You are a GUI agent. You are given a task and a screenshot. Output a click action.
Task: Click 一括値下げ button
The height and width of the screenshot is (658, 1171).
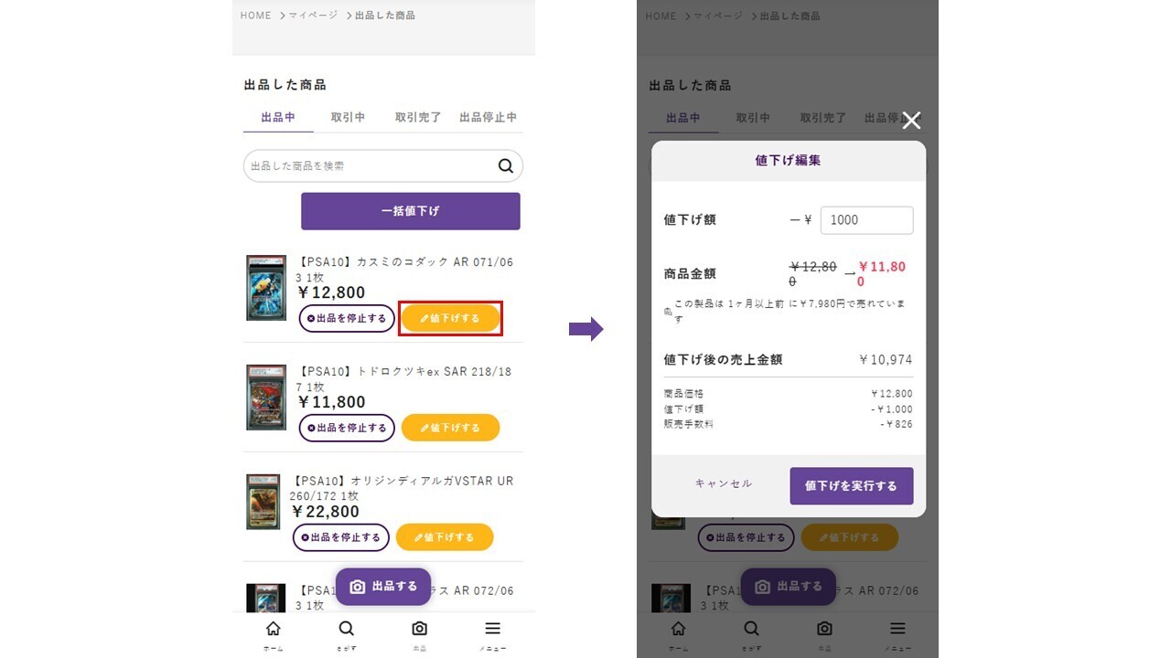411,211
